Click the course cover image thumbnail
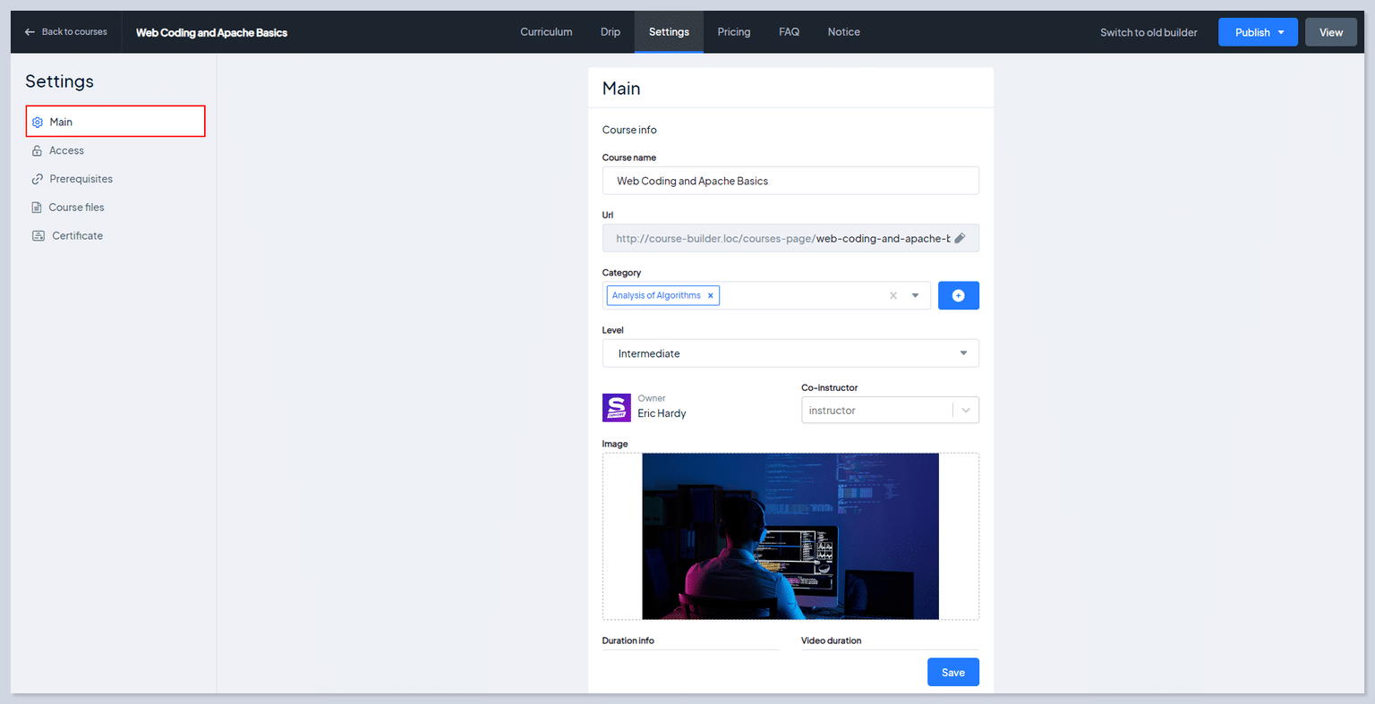1375x704 pixels. [x=790, y=536]
